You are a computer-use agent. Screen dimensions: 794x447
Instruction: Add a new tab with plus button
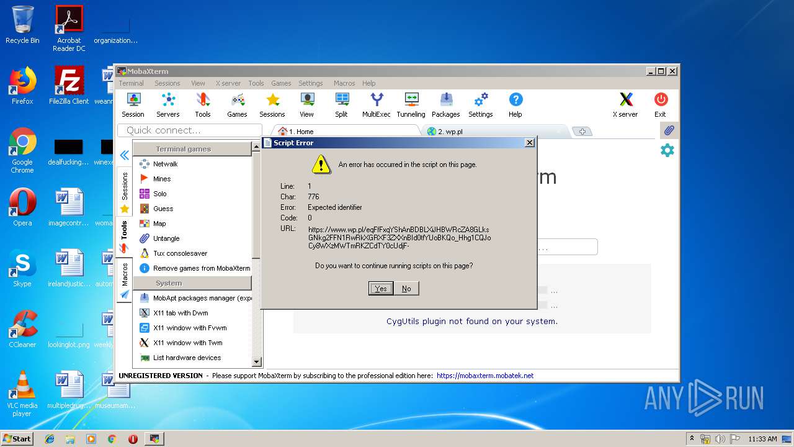[x=582, y=132]
